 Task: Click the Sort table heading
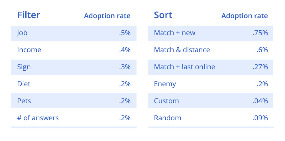point(163,15)
